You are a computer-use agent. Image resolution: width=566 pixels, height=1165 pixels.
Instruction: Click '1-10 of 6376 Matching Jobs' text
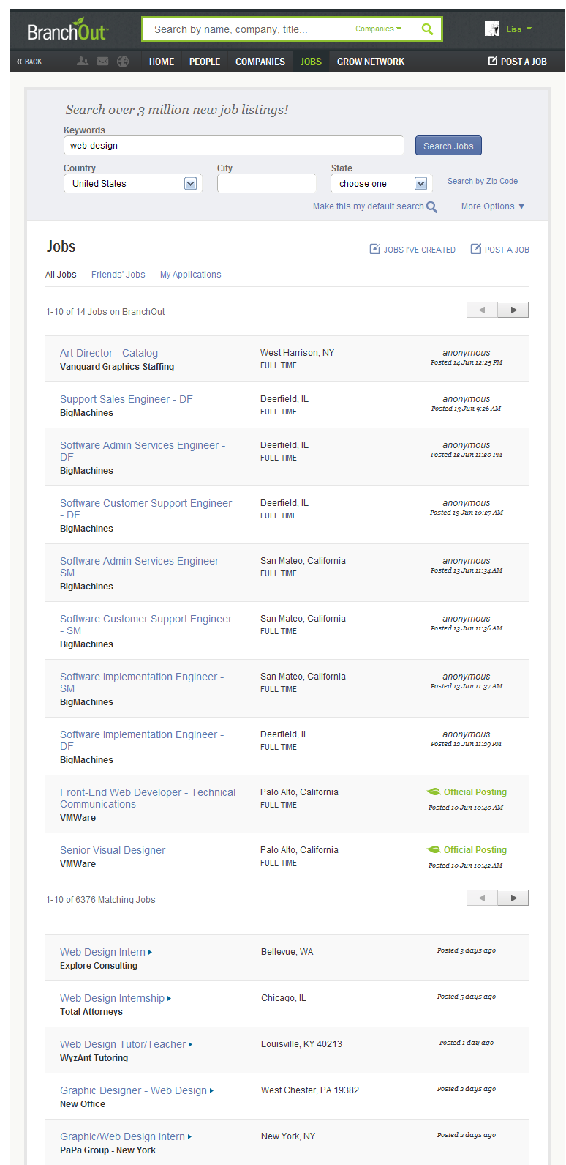coord(100,900)
